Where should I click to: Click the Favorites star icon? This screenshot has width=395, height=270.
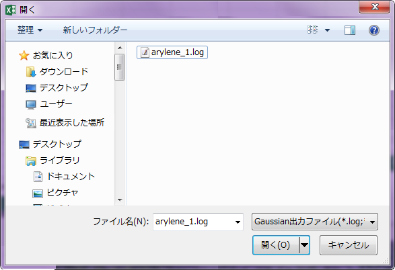pyautogui.click(x=24, y=56)
